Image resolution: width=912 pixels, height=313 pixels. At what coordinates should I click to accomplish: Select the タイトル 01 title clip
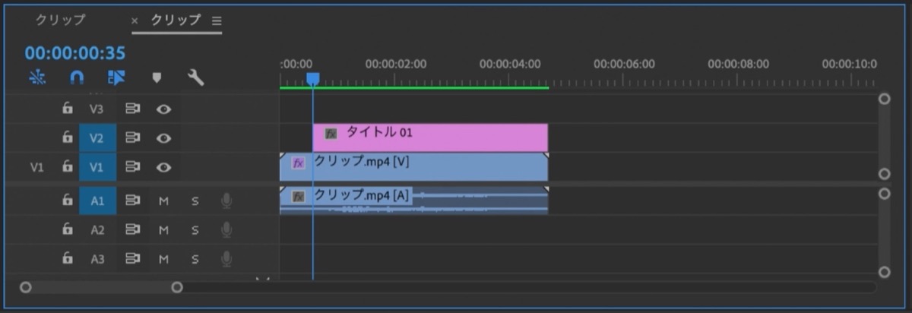tap(430, 138)
